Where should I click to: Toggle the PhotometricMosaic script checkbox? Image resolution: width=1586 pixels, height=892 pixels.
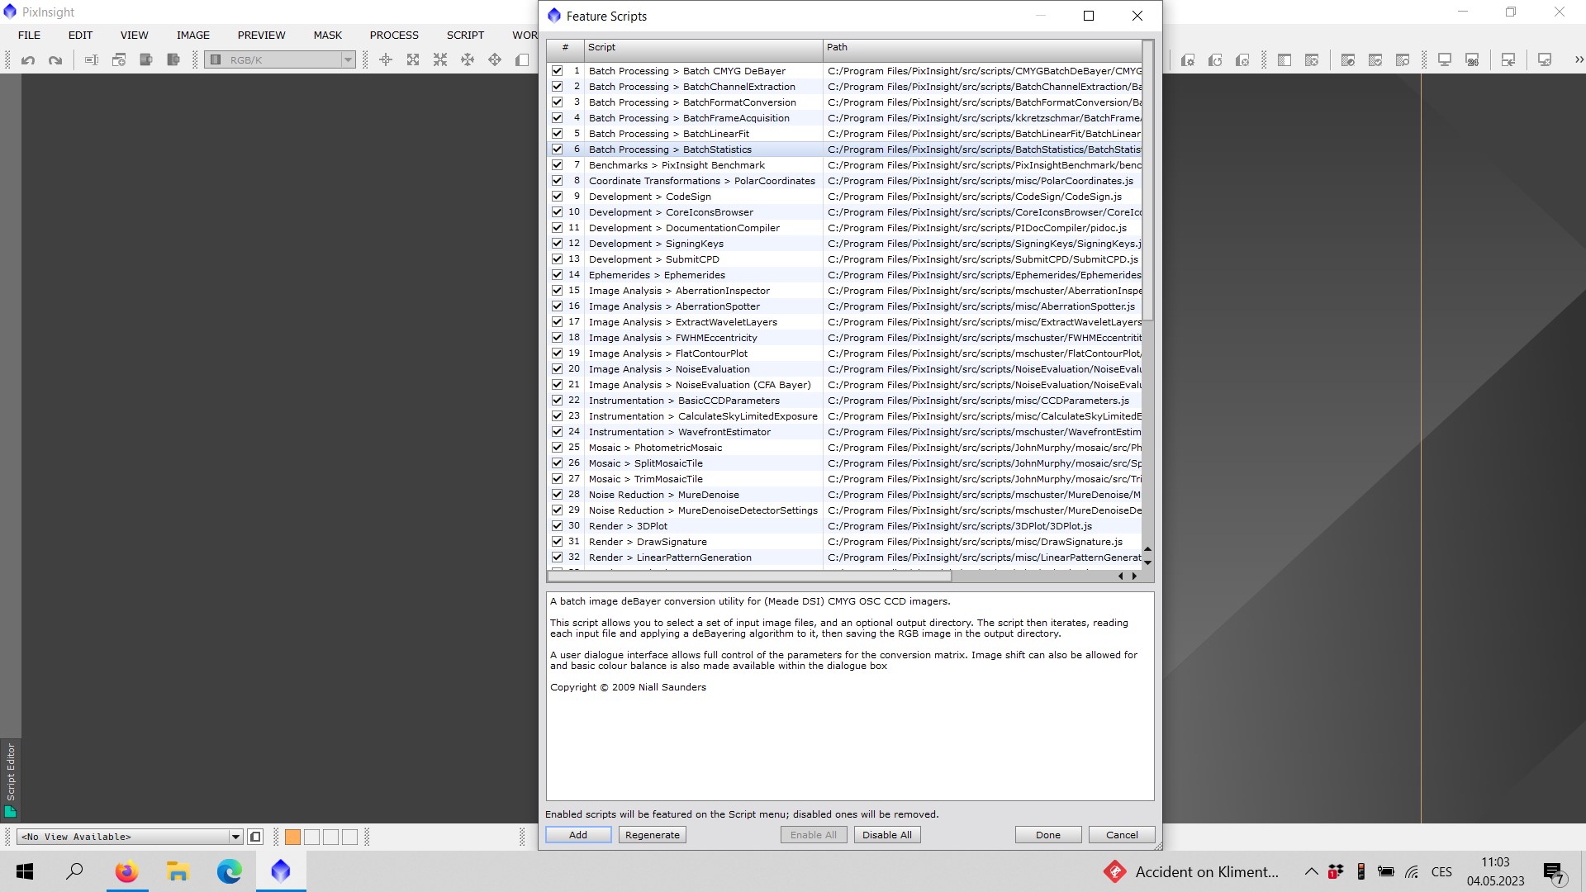click(558, 448)
